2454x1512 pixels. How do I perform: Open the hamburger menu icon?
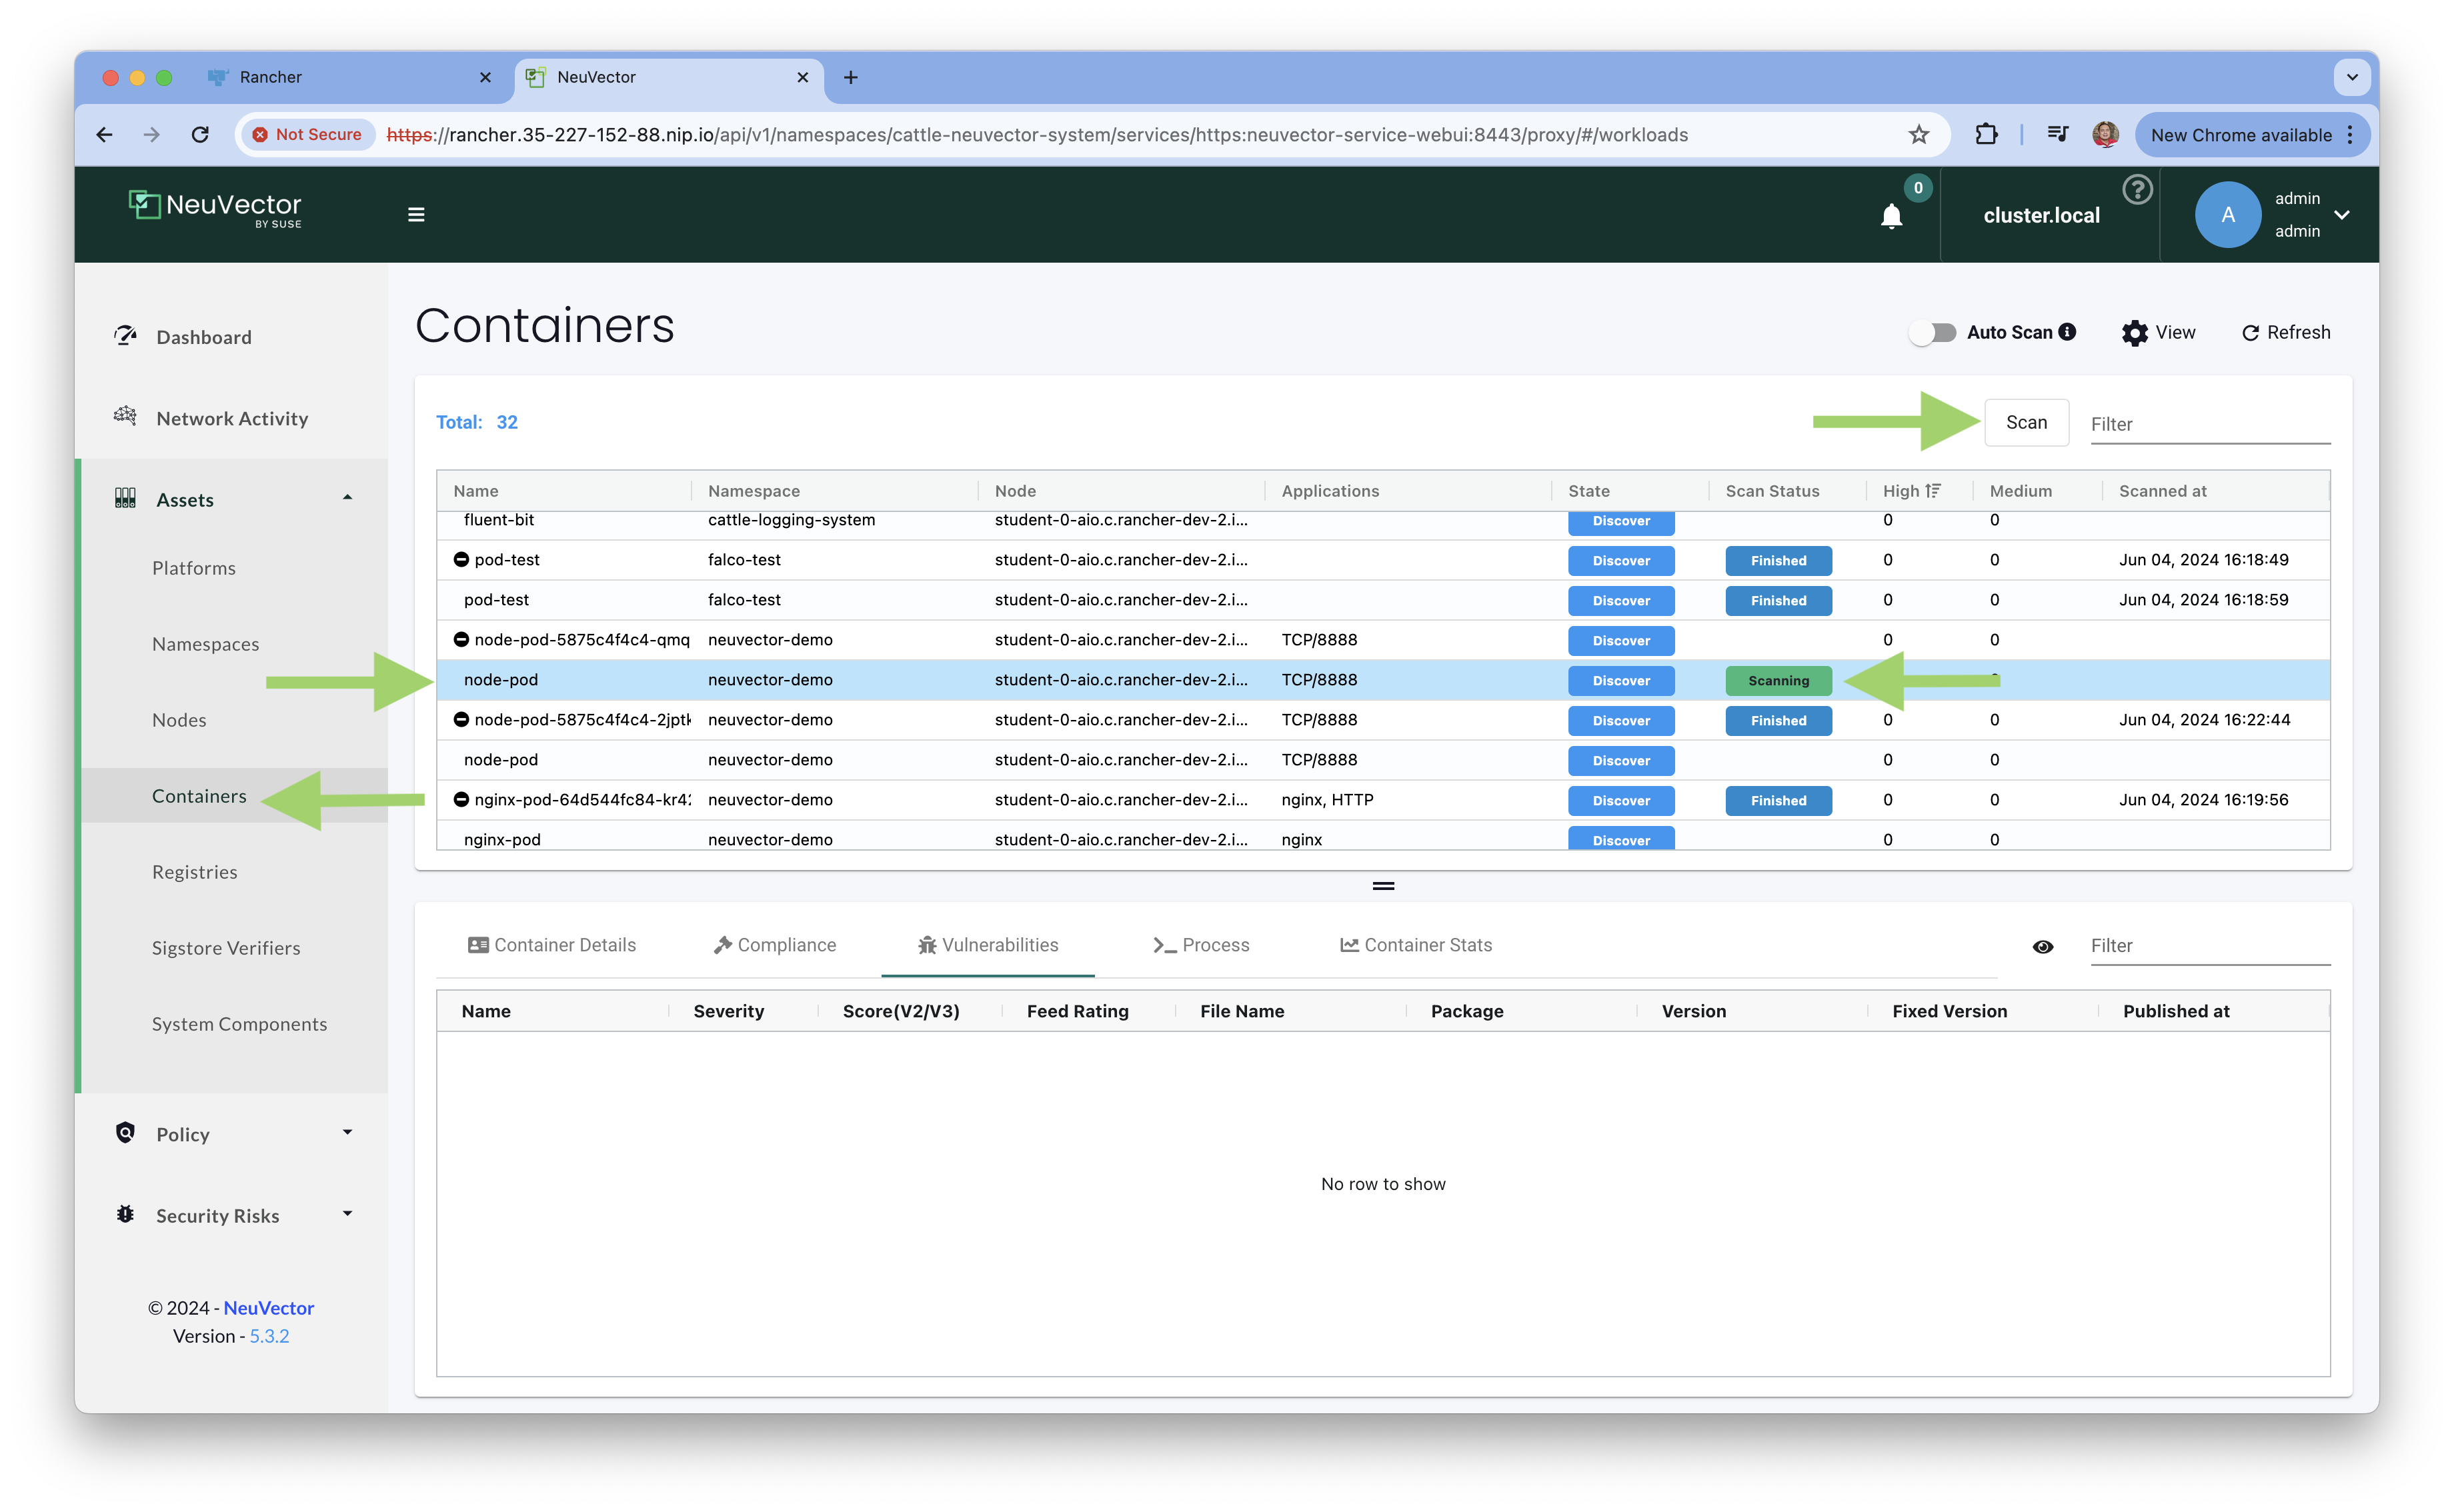click(x=416, y=215)
